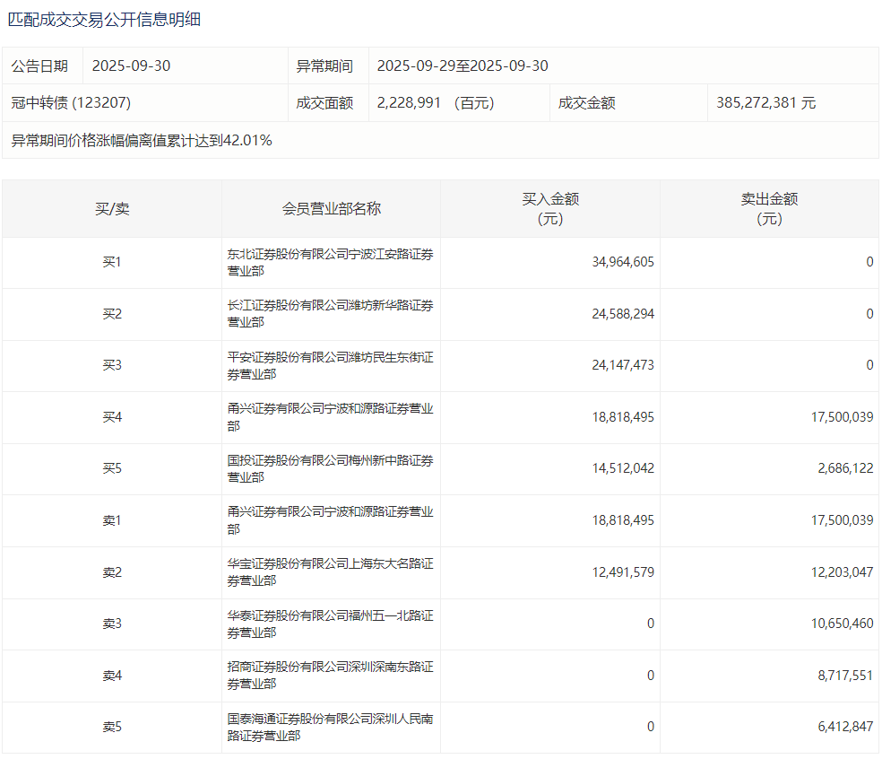The image size is (882, 759).
Task: Open 招商证券 深圳深南东路 branch entry
Action: point(331,676)
